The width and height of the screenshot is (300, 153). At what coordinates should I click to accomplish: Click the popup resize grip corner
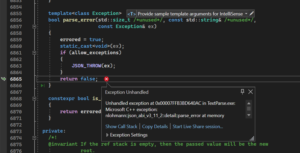pyautogui.click(x=252, y=138)
